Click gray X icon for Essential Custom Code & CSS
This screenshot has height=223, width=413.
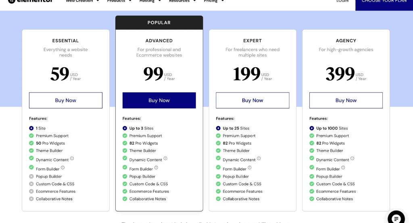coord(31,184)
